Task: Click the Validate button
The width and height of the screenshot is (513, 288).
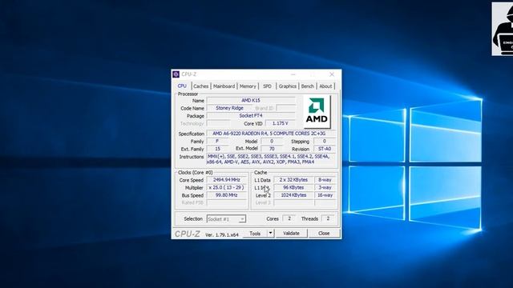Action: tap(291, 234)
